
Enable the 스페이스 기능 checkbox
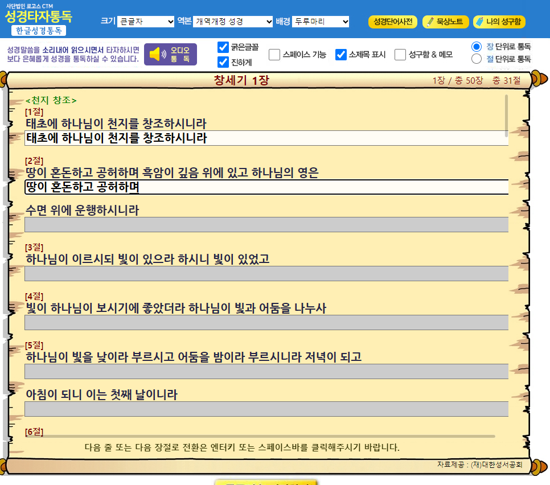[x=274, y=55]
